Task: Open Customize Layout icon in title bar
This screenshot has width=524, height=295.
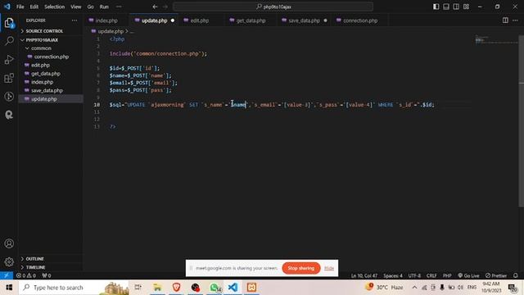Action: 466,7
